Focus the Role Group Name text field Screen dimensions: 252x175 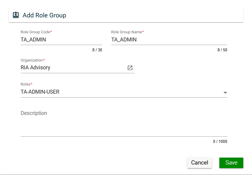[x=169, y=40]
